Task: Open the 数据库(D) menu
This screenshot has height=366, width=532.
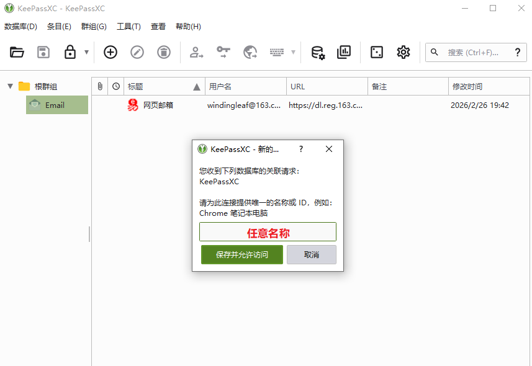Action: [x=20, y=27]
